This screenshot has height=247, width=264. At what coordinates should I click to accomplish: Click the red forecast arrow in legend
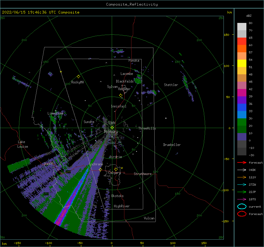(x=242, y=162)
